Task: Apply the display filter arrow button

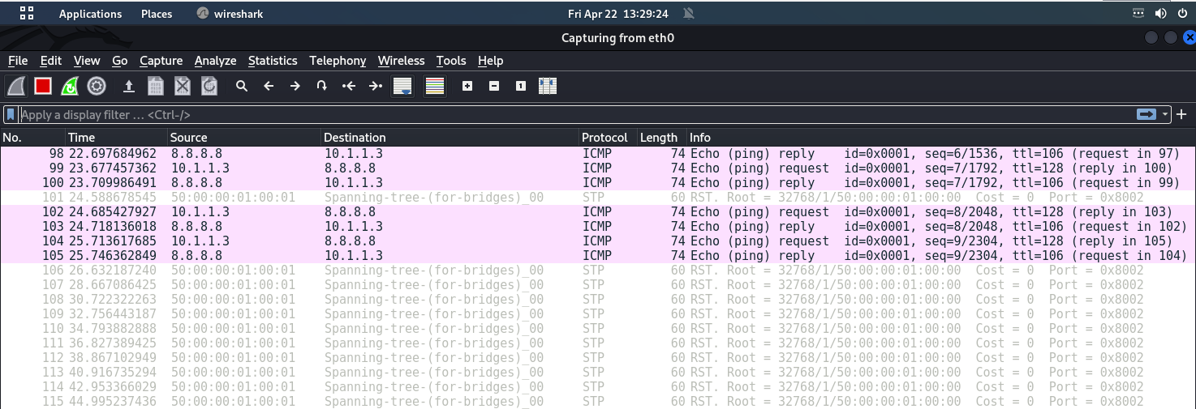Action: pos(1147,115)
